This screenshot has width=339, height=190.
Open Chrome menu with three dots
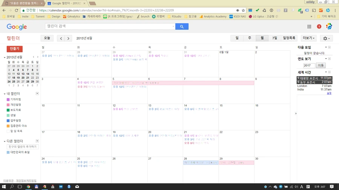tap(335, 11)
